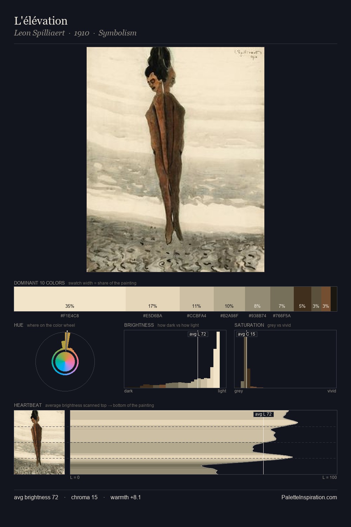Image resolution: width=351 pixels, height=527 pixels.
Task: Click the 'vivid' axis label
Action: (x=332, y=391)
